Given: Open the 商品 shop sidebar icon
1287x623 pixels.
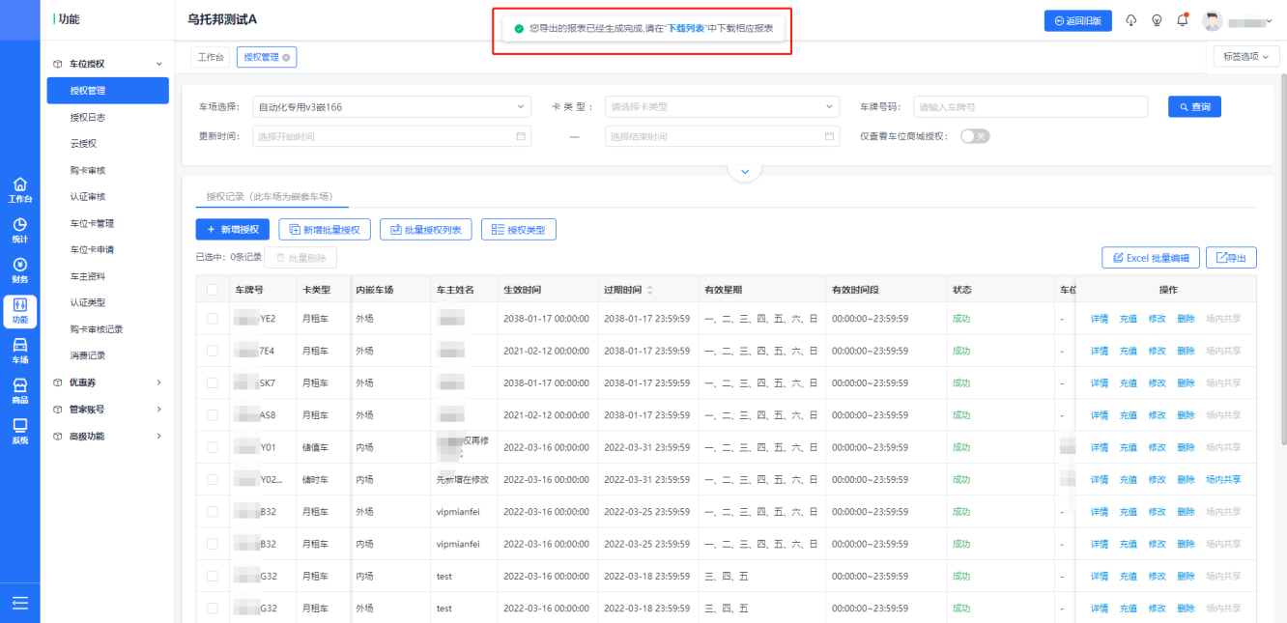Looking at the screenshot, I should pos(20,390).
